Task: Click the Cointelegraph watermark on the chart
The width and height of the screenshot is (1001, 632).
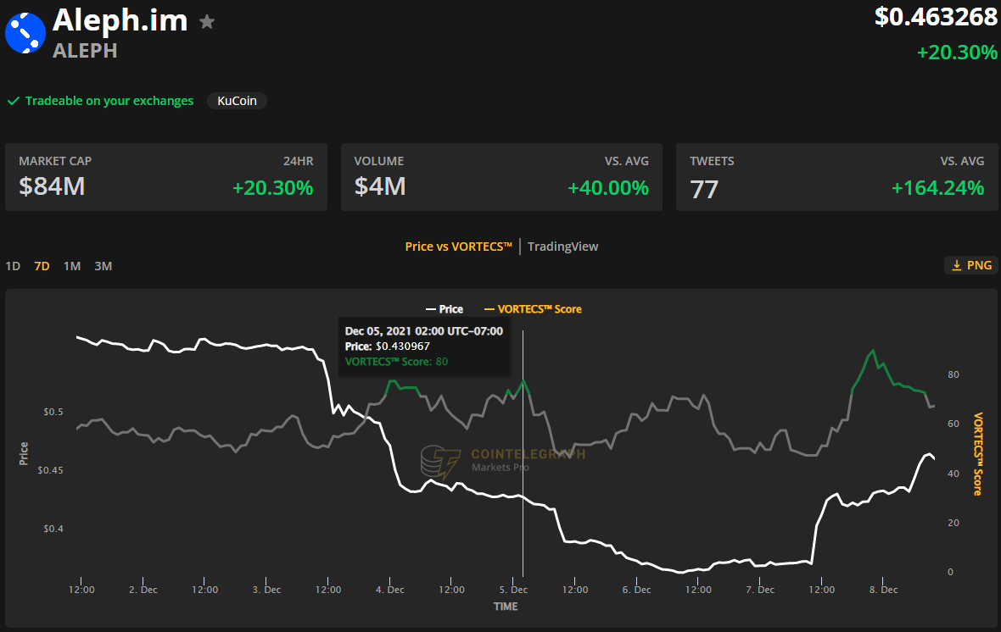Action: tap(500, 457)
